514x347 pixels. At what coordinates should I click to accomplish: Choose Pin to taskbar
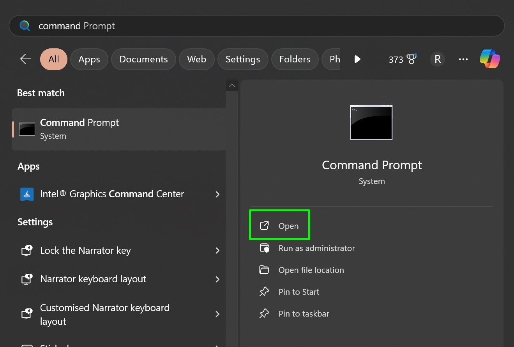click(x=304, y=314)
